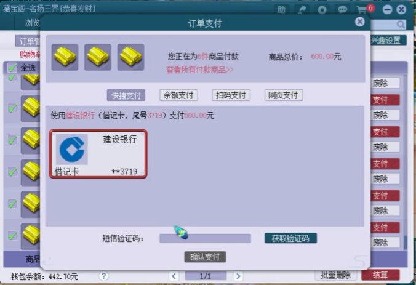Image resolution: width=416 pixels, height=285 pixels.
Task: Click the 钱包余额: 442.70元 text
Action: (x=44, y=276)
